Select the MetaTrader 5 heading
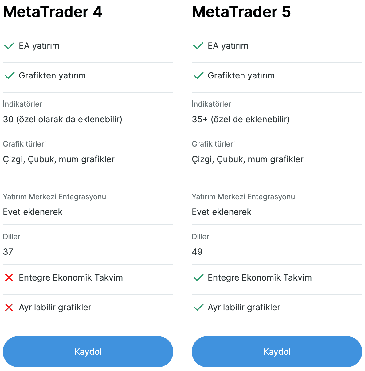The image size is (365, 371). pos(241,12)
